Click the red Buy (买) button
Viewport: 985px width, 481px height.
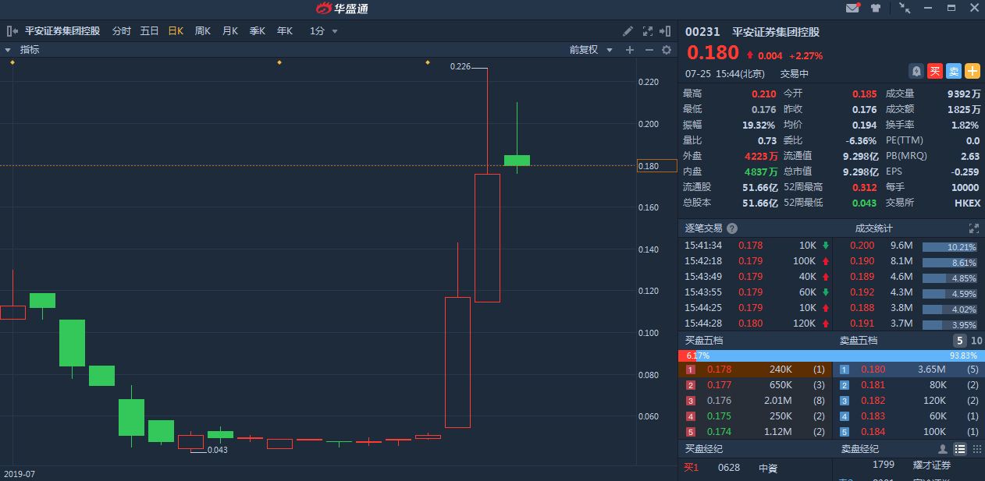935,71
